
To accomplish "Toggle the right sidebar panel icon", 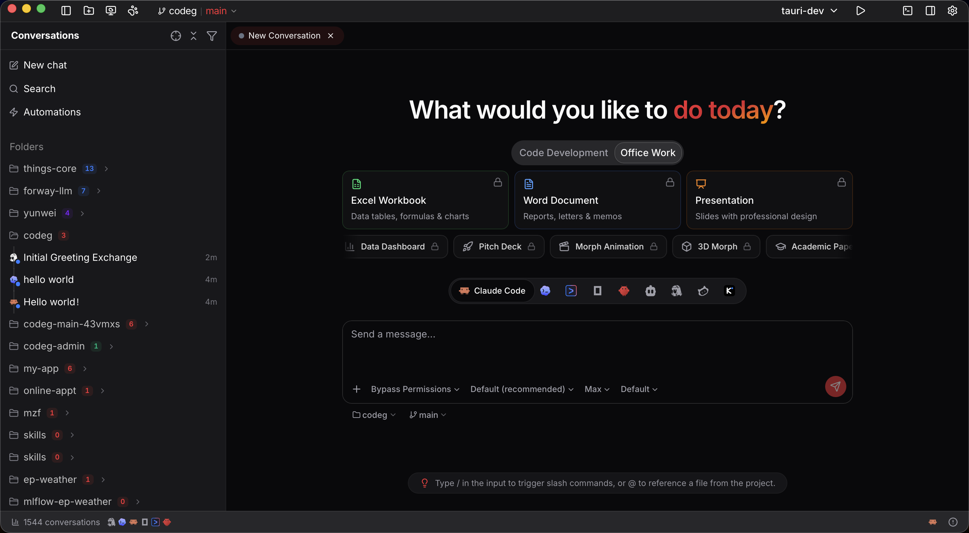I will tap(930, 10).
